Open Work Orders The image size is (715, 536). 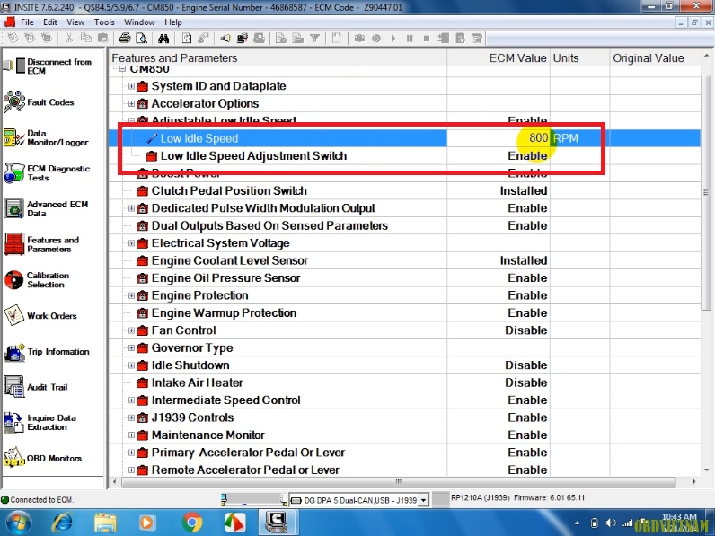[40, 315]
